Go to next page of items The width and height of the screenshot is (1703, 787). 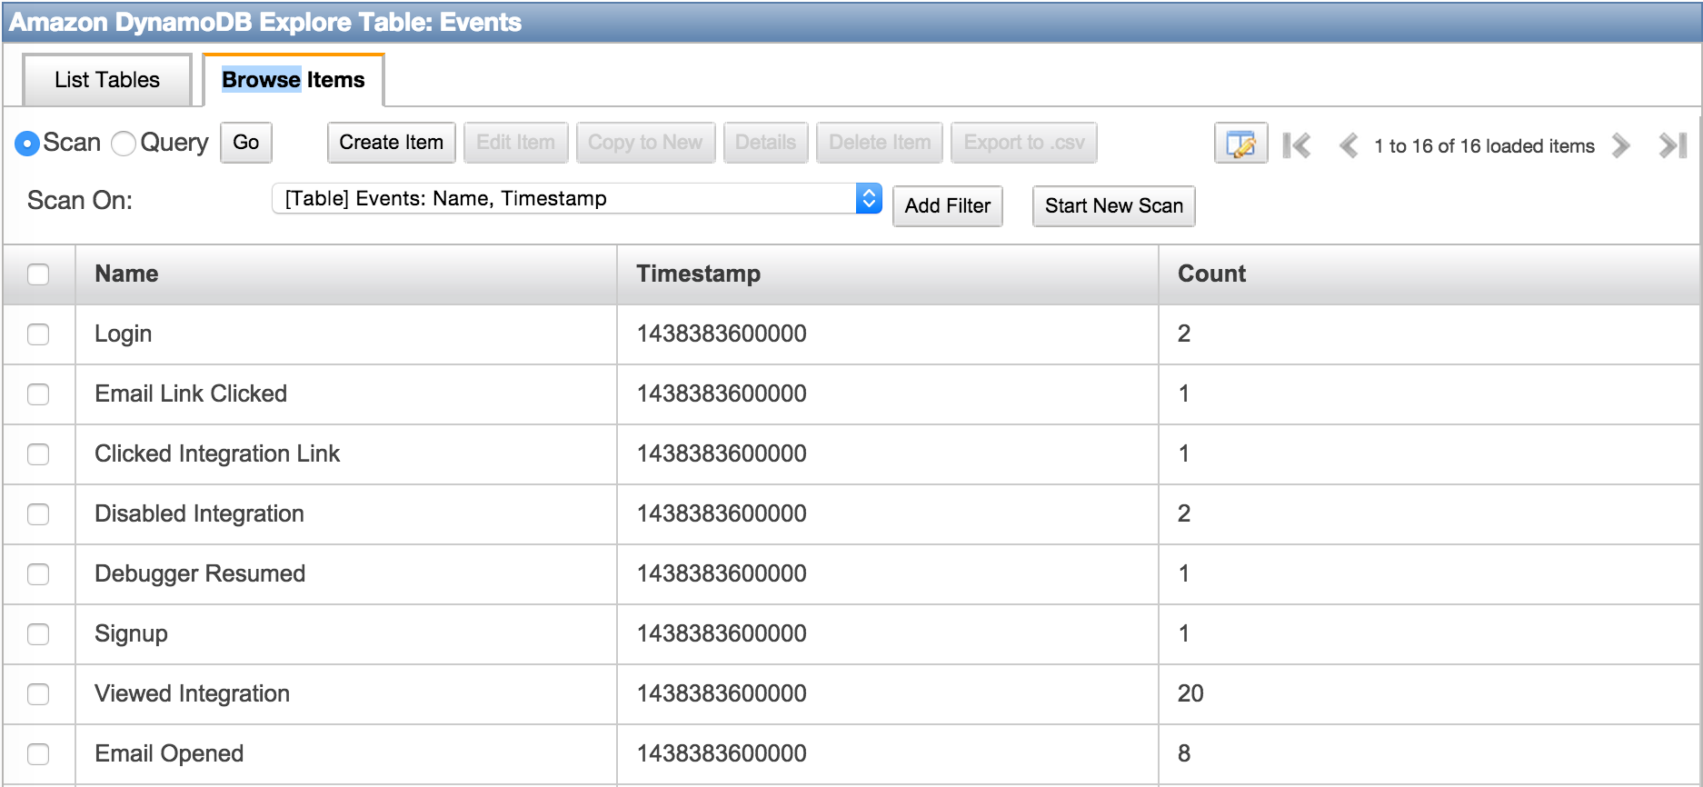coord(1621,145)
